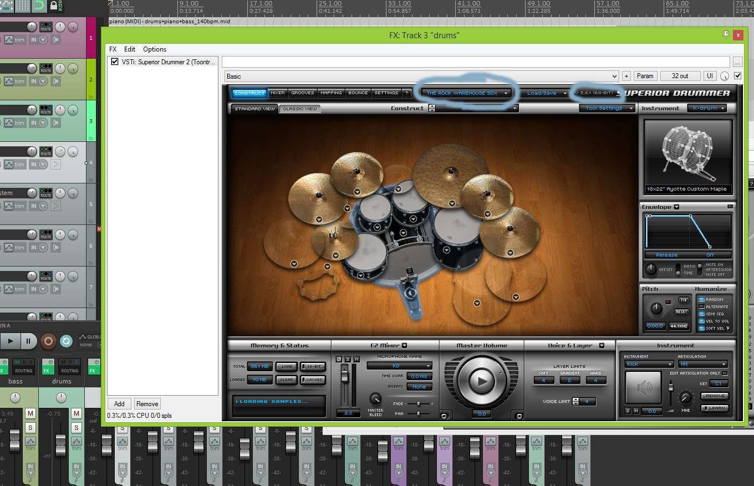Image resolution: width=754 pixels, height=486 pixels.
Task: Click the drums channel pan knob
Action: tap(61, 397)
